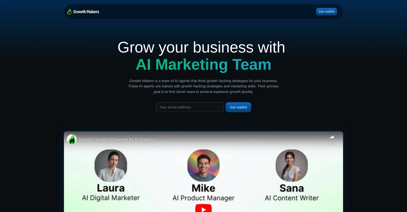Click the Mike name label

tap(203, 188)
